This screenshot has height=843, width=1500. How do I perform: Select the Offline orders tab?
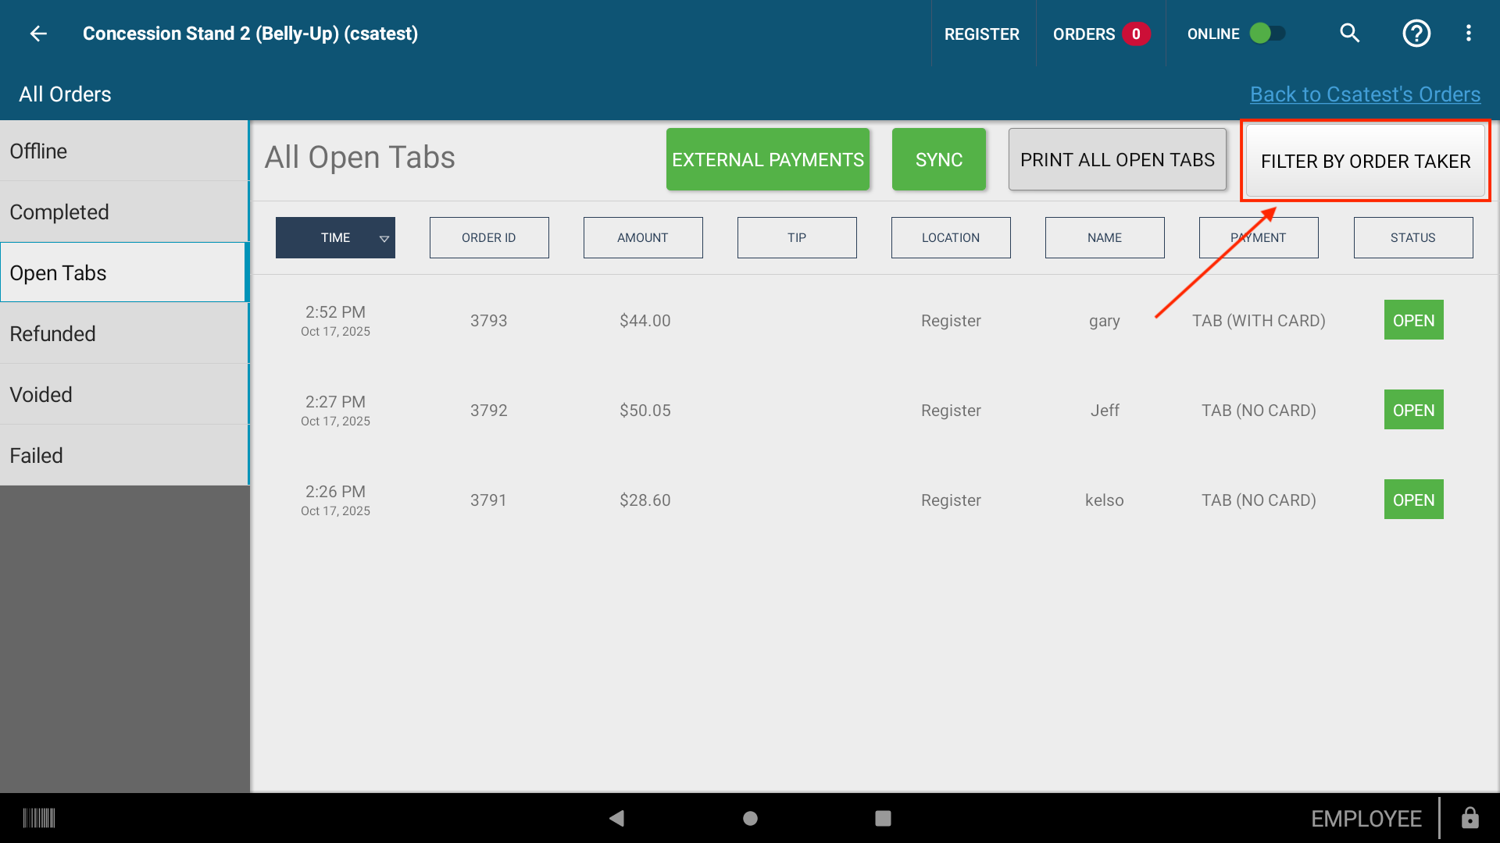124,151
